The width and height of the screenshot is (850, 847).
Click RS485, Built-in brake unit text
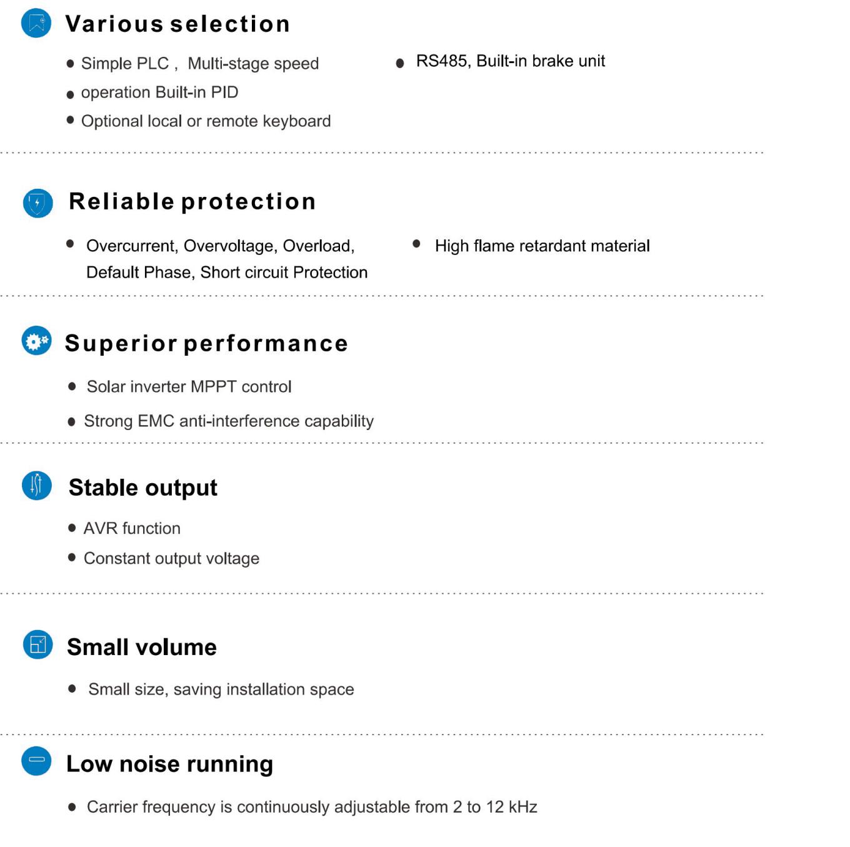click(x=511, y=61)
